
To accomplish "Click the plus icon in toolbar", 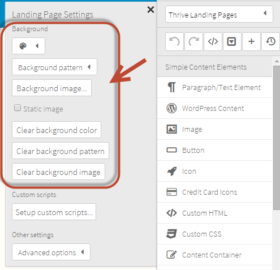I will tap(251, 41).
